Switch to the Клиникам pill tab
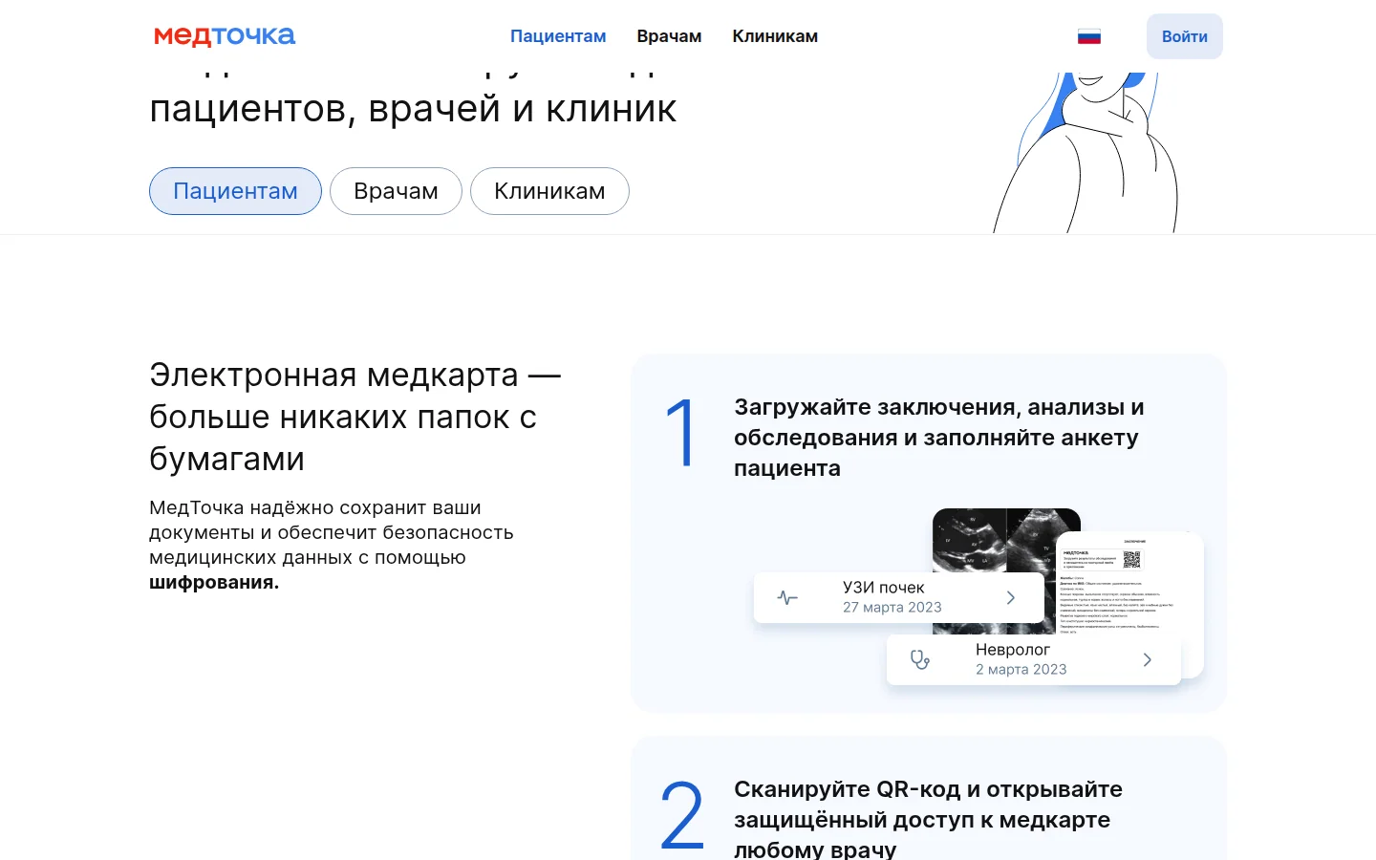The height and width of the screenshot is (860, 1376). [549, 191]
